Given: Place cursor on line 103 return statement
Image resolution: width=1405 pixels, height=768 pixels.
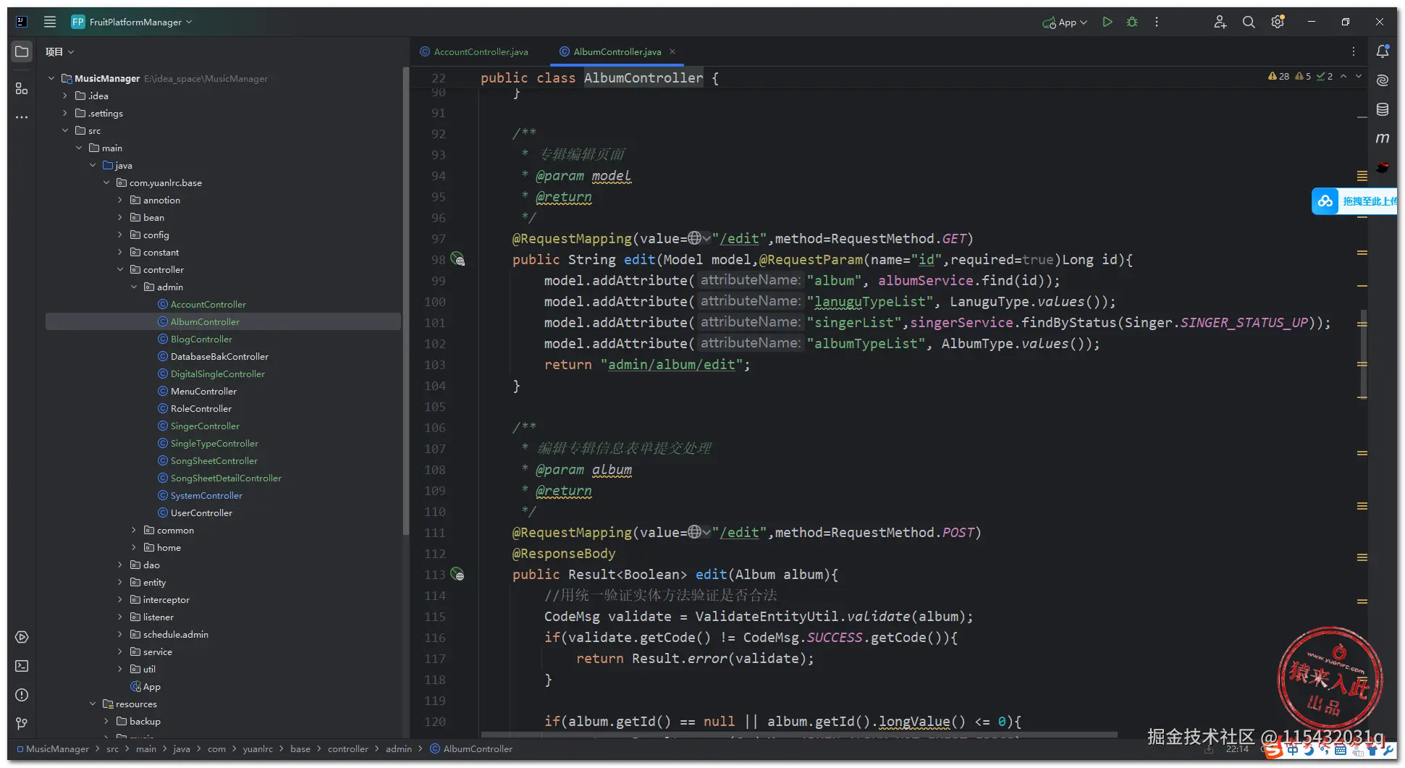Looking at the screenshot, I should click(x=647, y=364).
